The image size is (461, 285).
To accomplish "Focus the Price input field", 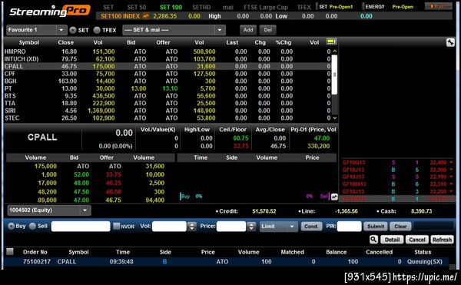I will (231, 227).
